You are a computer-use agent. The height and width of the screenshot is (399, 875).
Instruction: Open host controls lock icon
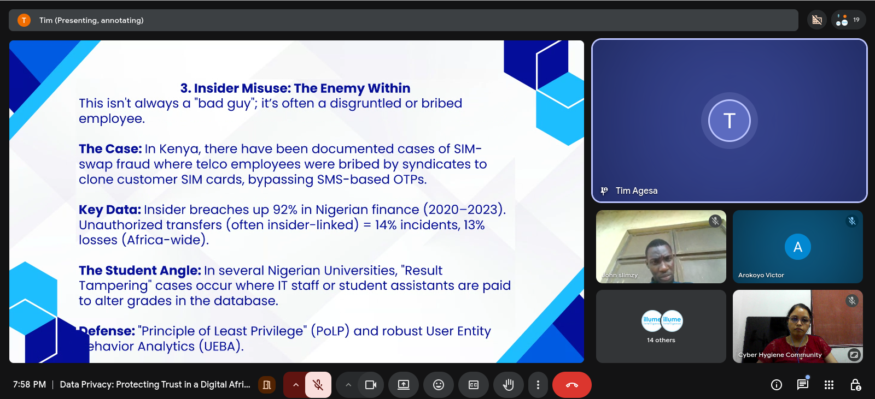(x=855, y=385)
